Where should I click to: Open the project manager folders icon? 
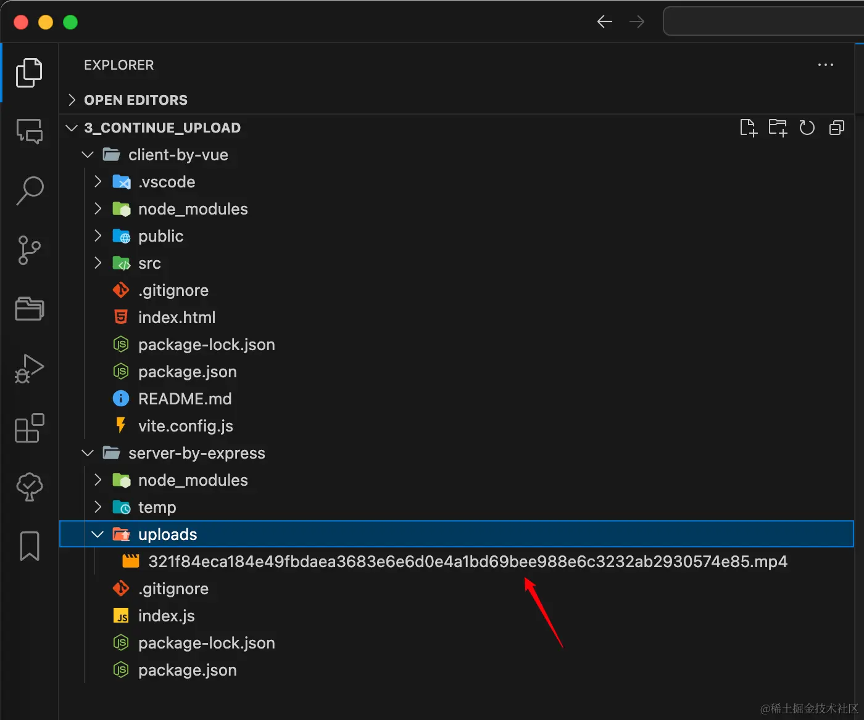coord(29,309)
